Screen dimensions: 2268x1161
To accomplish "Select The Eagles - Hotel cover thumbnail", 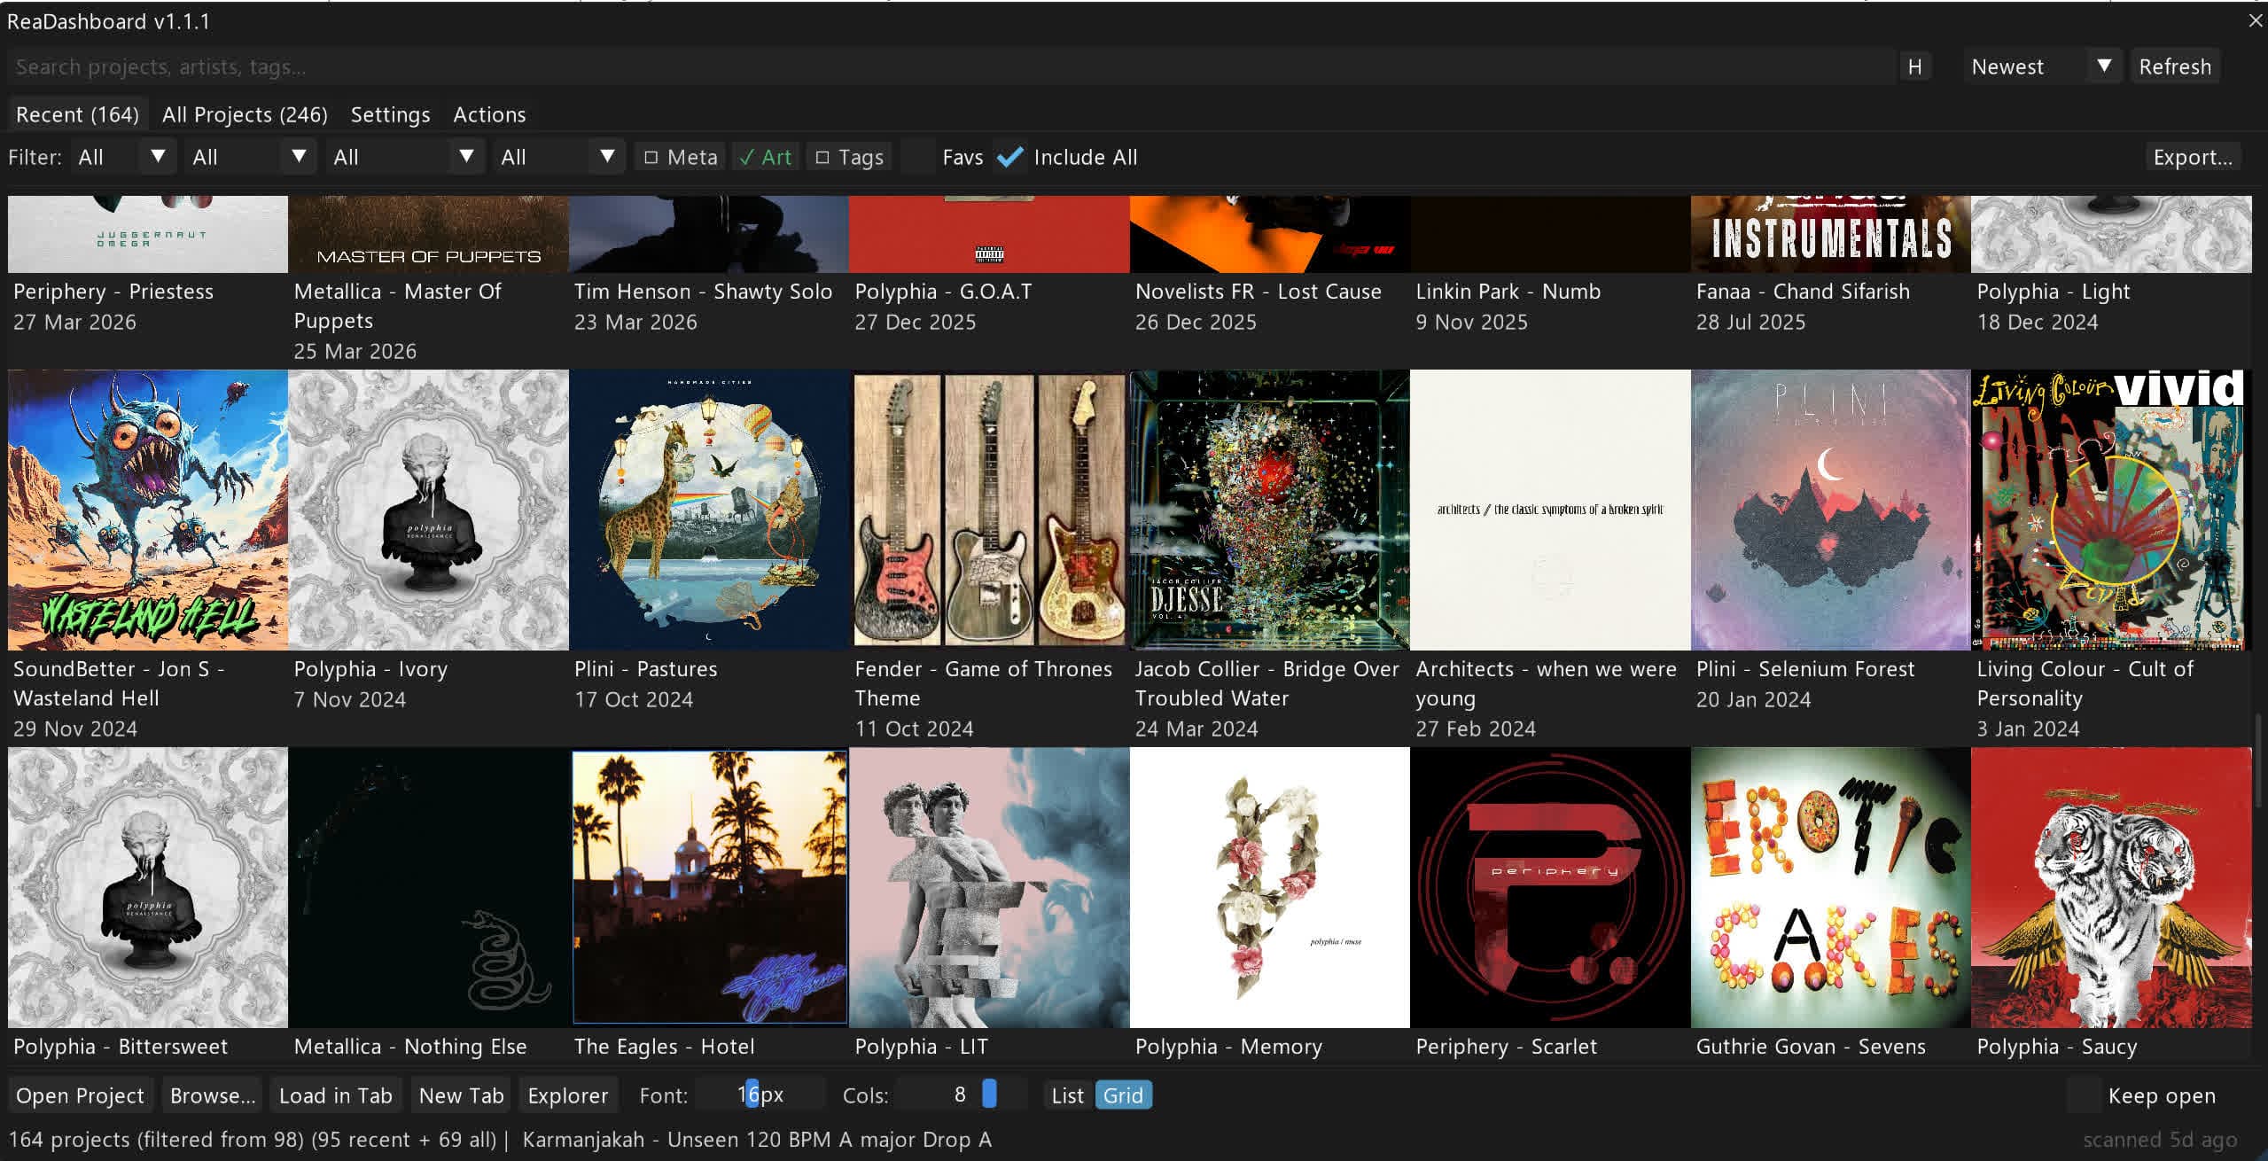I will tap(709, 887).
